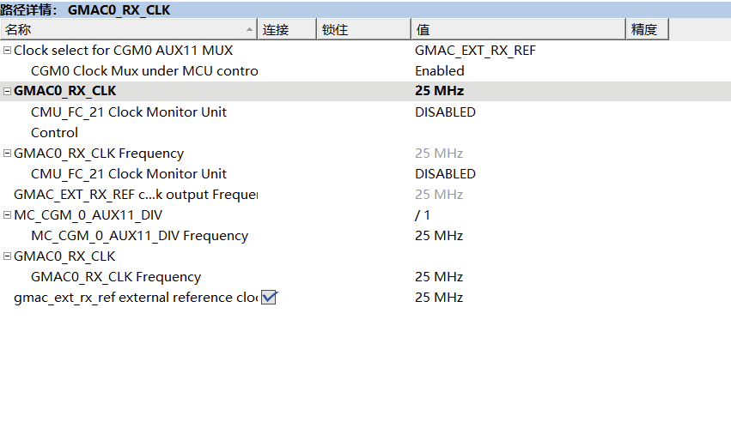Click the bold 25 MHz value
The width and height of the screenshot is (731, 422).
[439, 92]
